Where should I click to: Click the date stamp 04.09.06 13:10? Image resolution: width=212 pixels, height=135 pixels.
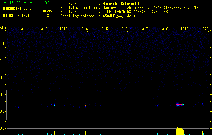17,16
